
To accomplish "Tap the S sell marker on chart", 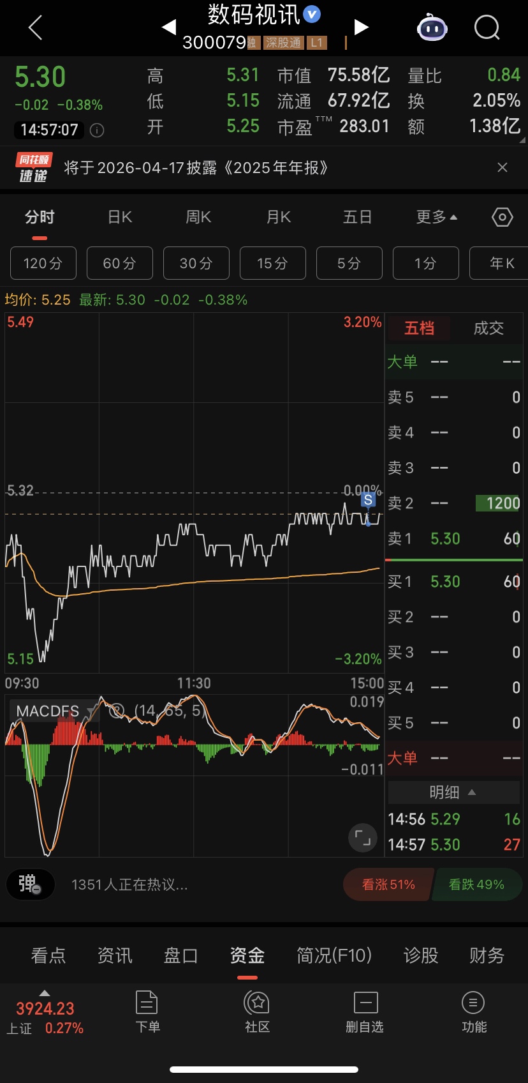I will pyautogui.click(x=368, y=500).
